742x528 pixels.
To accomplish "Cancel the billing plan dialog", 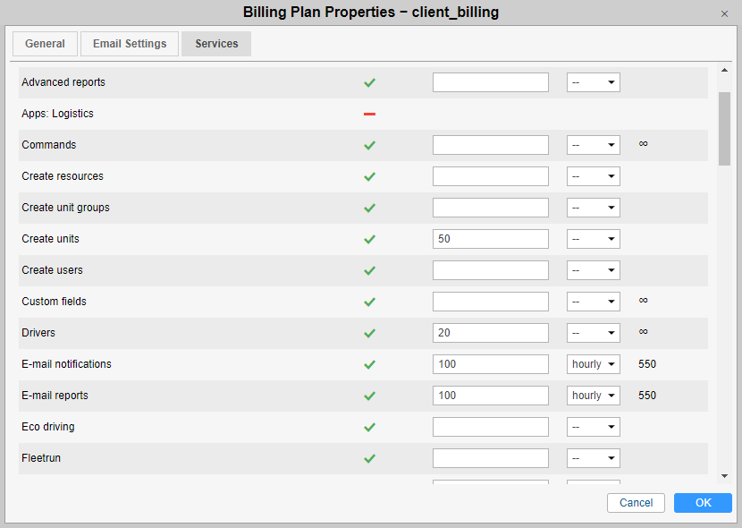I will [x=636, y=503].
